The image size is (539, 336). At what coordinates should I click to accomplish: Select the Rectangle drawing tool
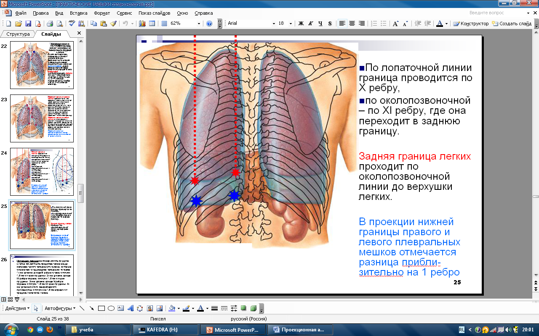pyautogui.click(x=101, y=308)
